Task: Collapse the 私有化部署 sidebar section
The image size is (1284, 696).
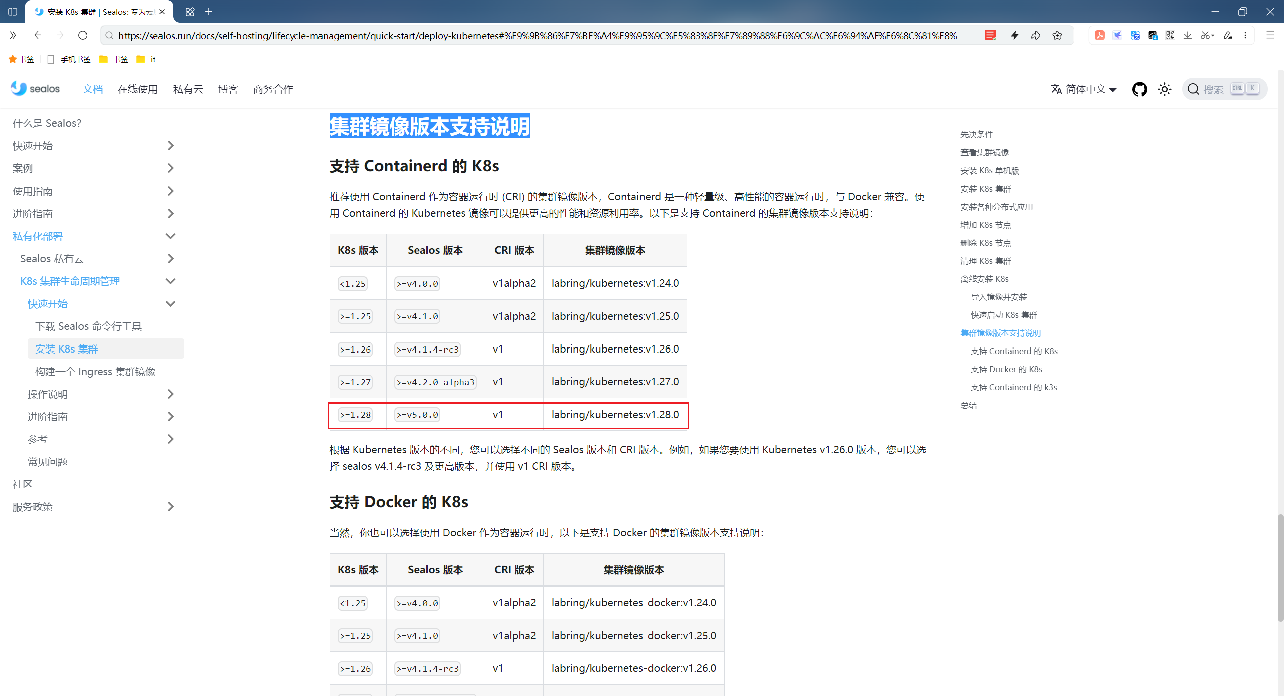Action: coord(170,236)
